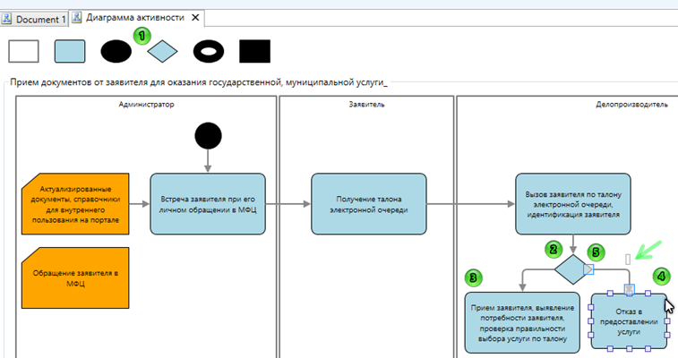This screenshot has width=678, height=358.
Task: Click the connector end handle above 'Отказ'
Action: tap(630, 289)
